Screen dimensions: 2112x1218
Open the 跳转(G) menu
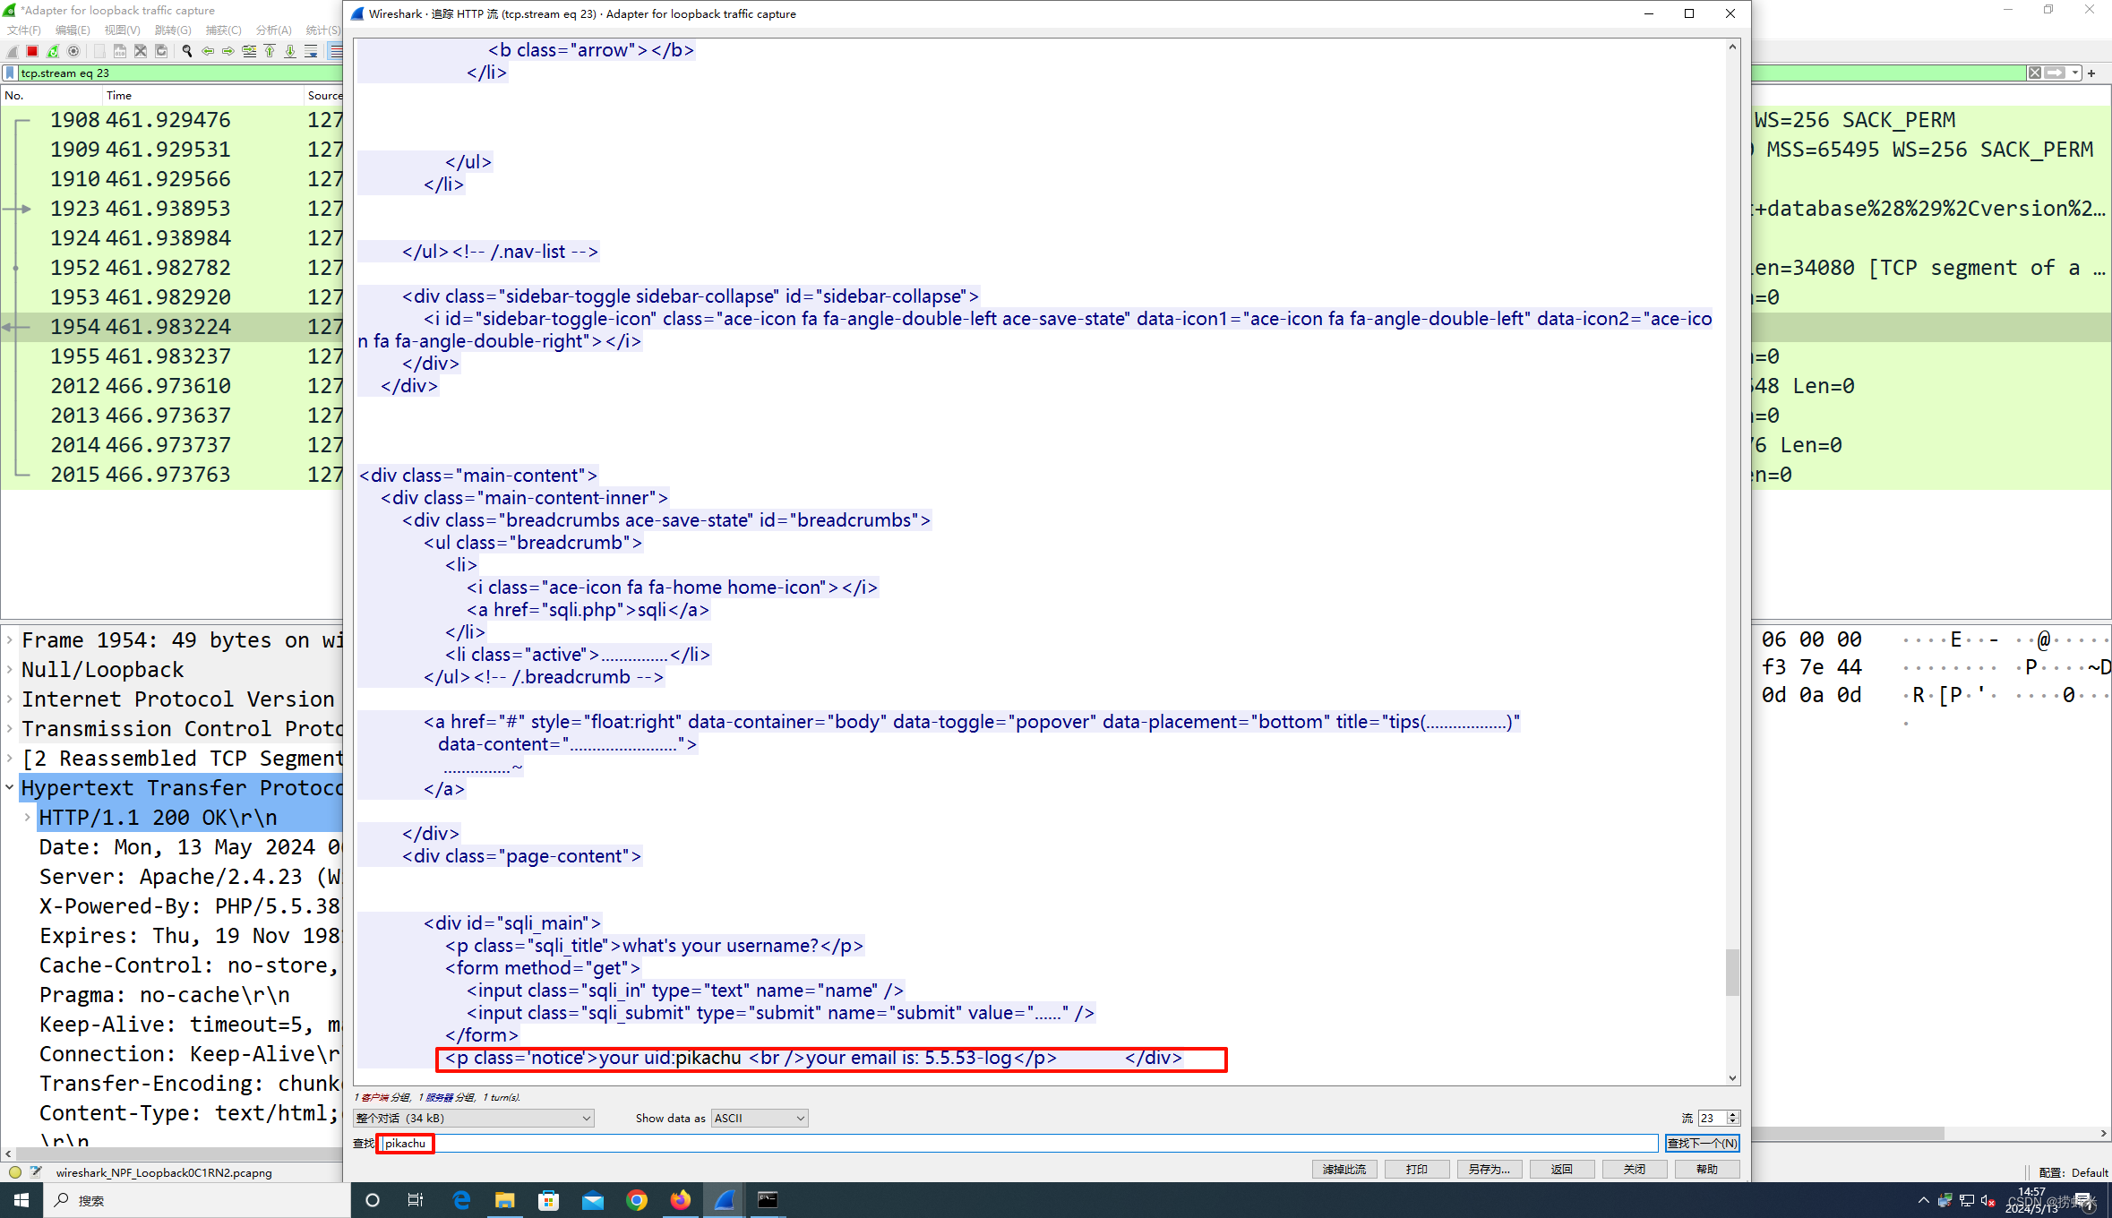(173, 30)
